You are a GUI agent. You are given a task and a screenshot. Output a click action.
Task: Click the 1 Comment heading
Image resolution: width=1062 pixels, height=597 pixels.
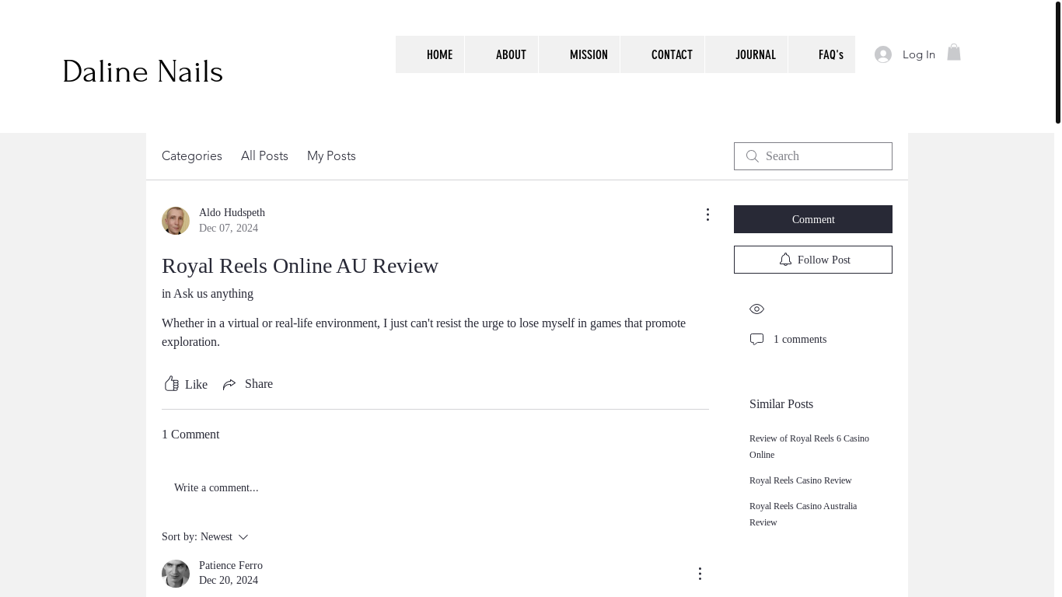(x=190, y=435)
